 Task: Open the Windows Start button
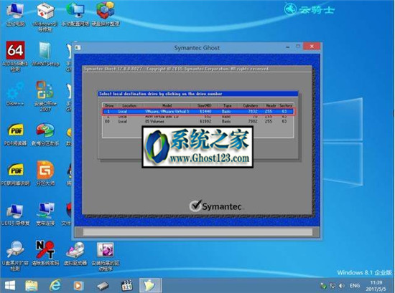[x=9, y=285]
